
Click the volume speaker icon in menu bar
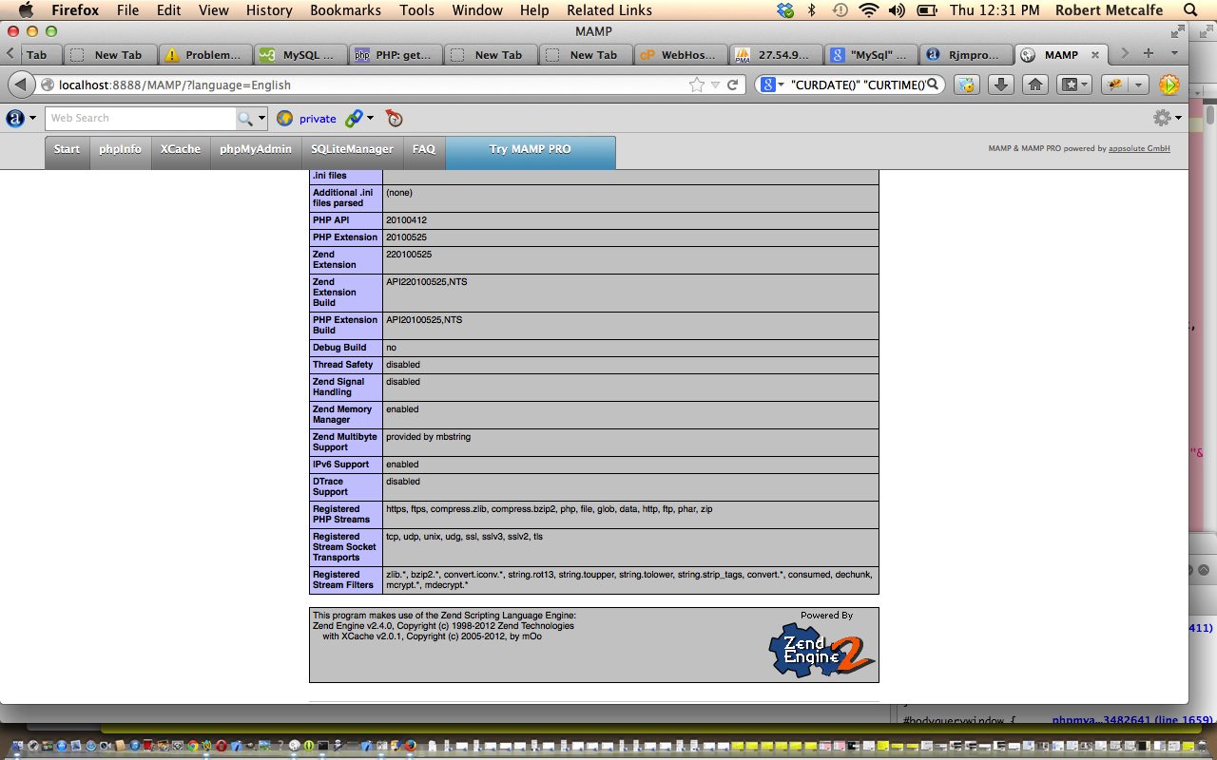click(897, 10)
